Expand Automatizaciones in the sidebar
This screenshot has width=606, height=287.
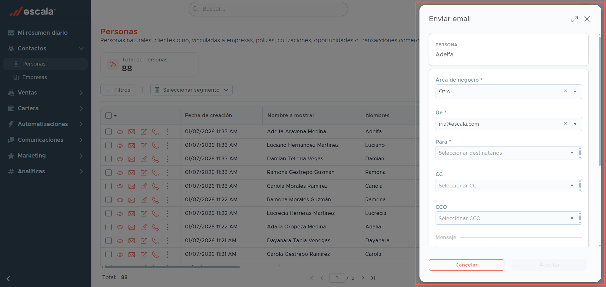[45, 124]
